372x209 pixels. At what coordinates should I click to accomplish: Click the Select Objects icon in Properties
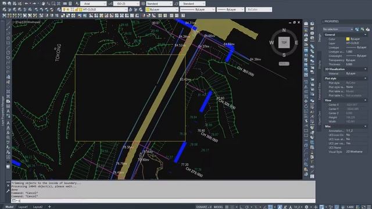coord(362,29)
